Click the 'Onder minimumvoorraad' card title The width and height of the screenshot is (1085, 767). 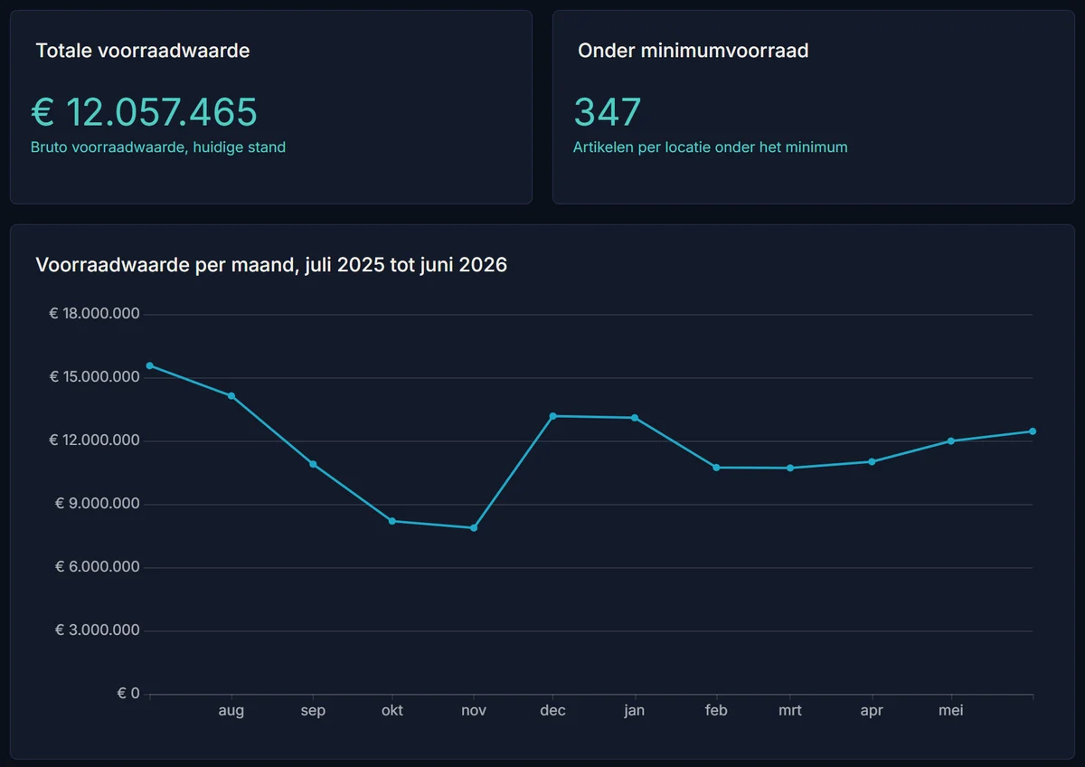[693, 51]
